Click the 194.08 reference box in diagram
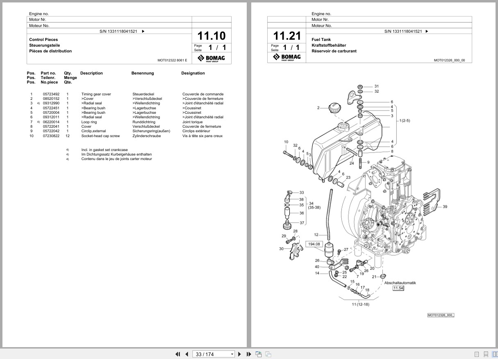The image size is (498, 359). [314, 244]
